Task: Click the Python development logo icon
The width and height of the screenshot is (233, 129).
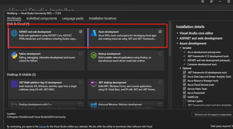Action: tap(14, 55)
